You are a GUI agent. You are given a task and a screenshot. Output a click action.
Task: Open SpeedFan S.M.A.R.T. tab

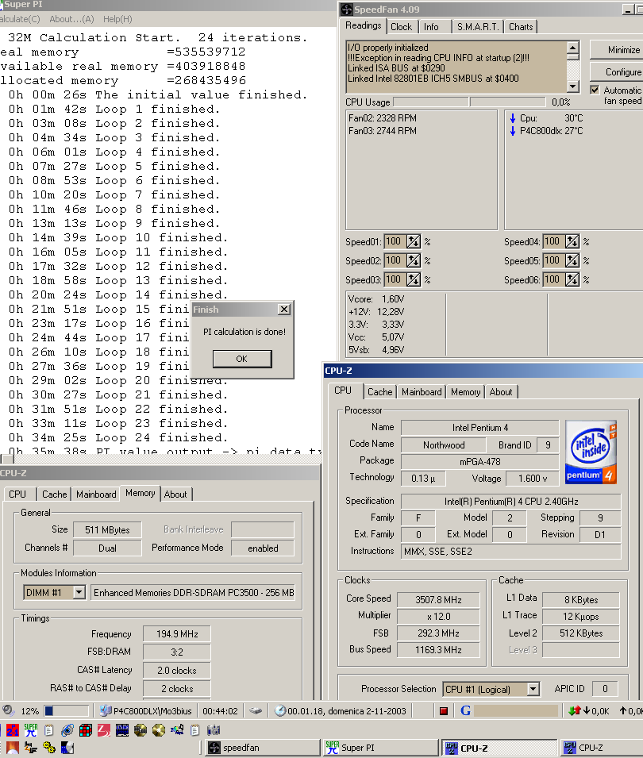[478, 27]
